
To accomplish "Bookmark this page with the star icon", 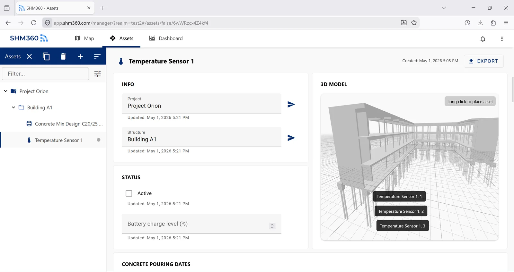I will coord(414,23).
